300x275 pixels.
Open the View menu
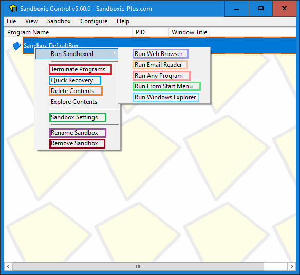(31, 21)
